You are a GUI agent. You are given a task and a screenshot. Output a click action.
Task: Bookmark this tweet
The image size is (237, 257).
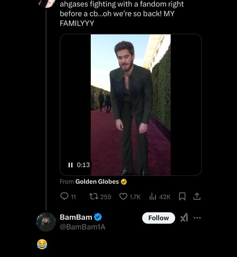click(x=182, y=197)
